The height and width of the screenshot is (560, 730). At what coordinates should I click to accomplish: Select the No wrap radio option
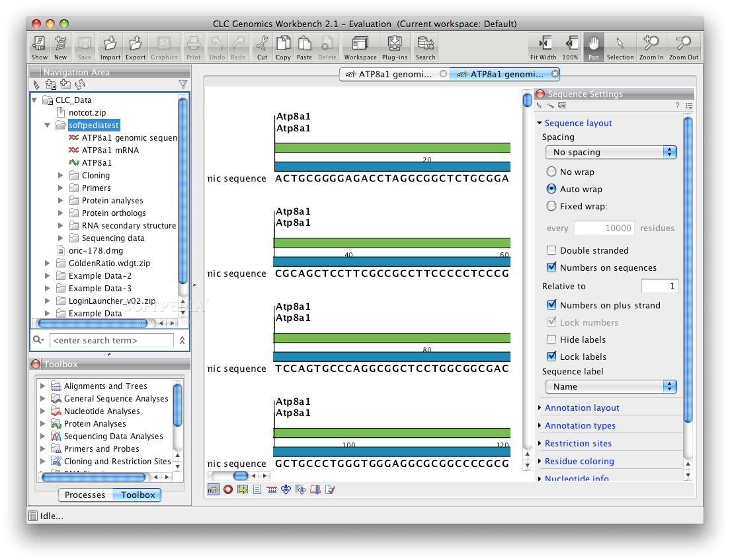[551, 172]
